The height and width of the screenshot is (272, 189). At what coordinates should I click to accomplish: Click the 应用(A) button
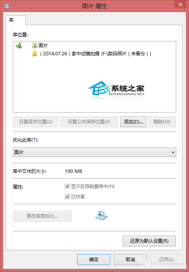tap(167, 260)
